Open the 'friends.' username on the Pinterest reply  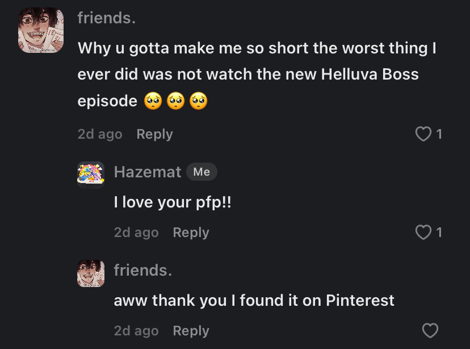[x=143, y=270]
